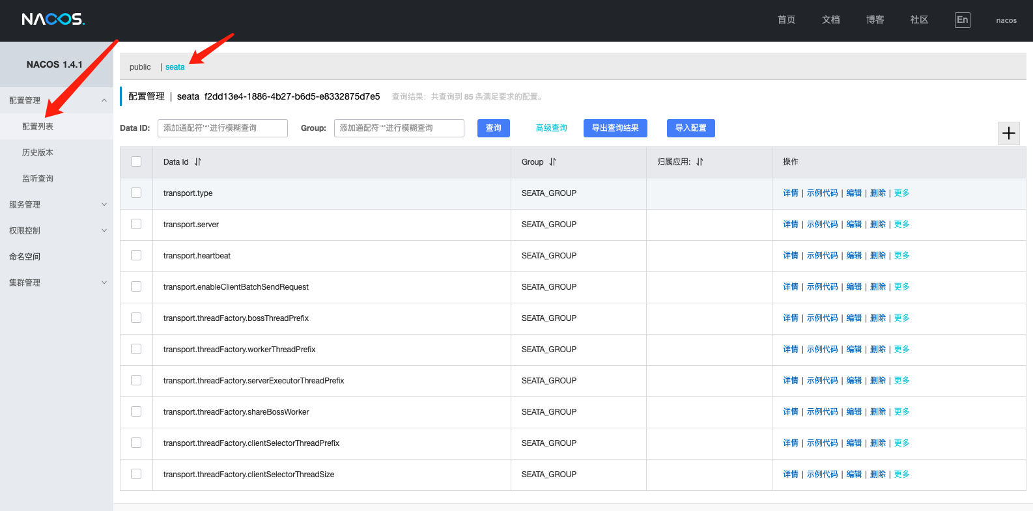
Task: Open 更多 menu for transport.type row
Action: 901,193
